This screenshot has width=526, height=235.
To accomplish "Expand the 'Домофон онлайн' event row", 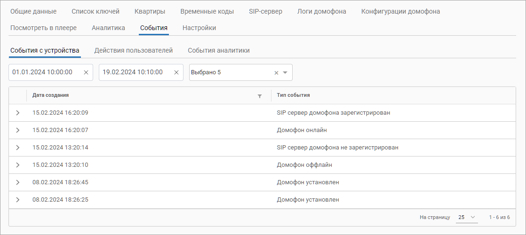I will click(x=18, y=130).
